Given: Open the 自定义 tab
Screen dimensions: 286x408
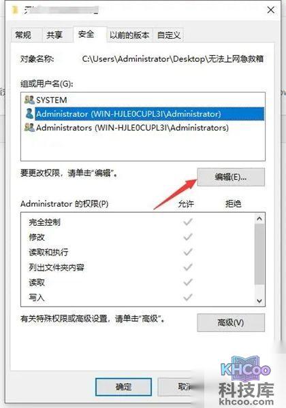Looking at the screenshot, I should 169,35.
